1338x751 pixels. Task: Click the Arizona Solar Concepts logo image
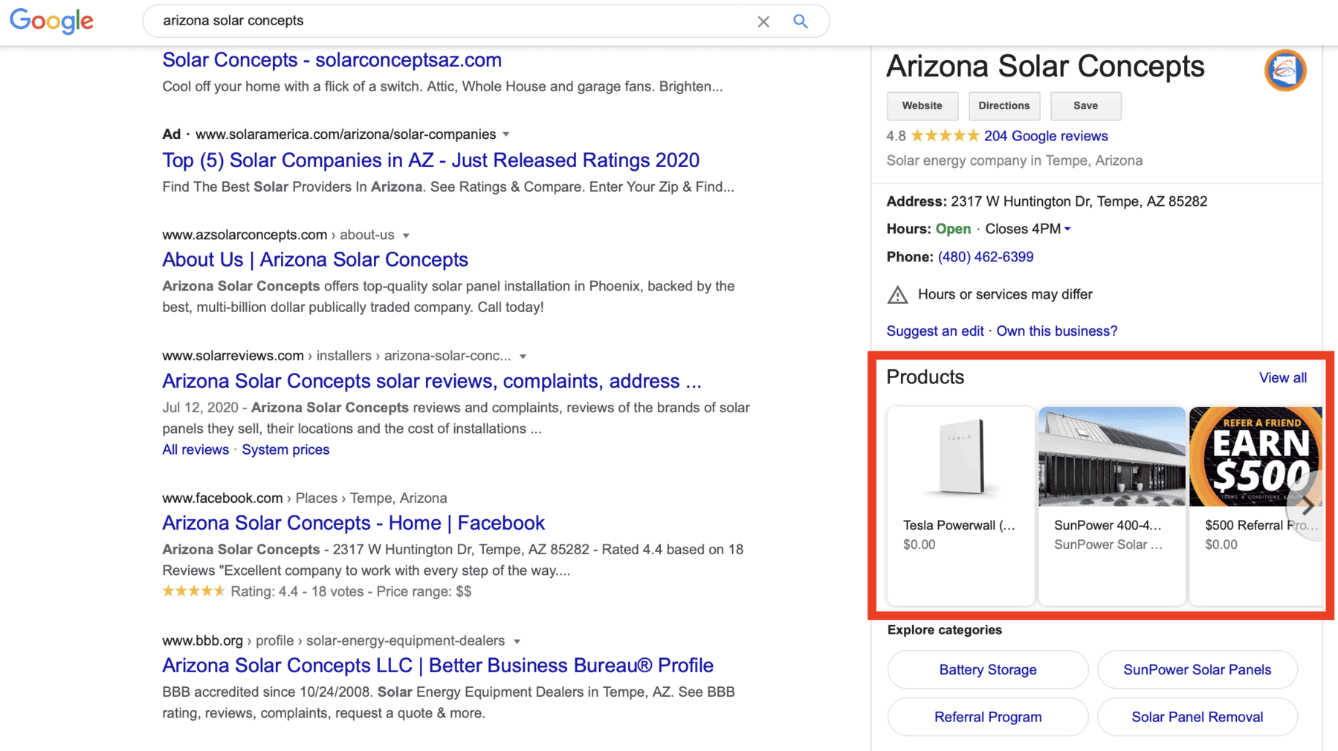click(1284, 71)
